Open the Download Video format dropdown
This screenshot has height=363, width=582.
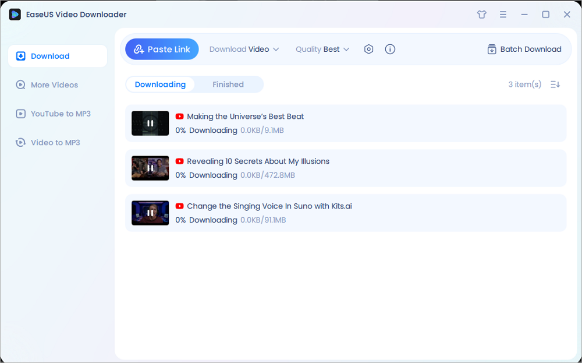tap(244, 49)
